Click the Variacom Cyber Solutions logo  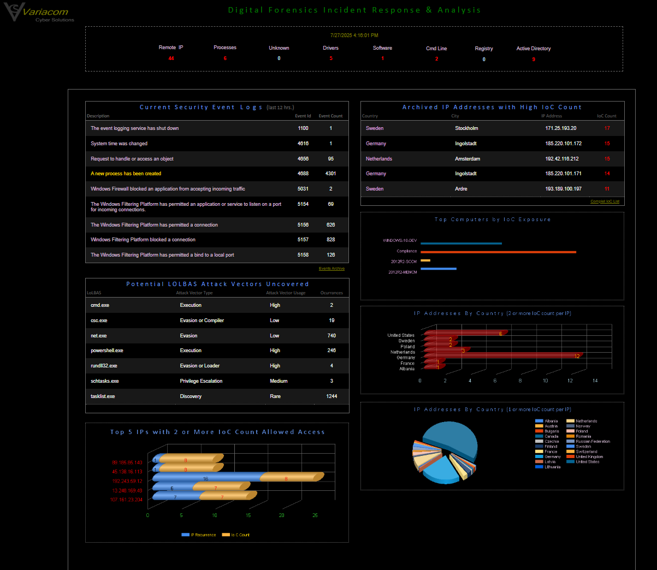pos(38,12)
